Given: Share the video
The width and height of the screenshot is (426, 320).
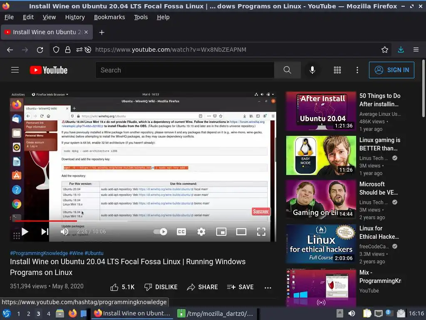Looking at the screenshot, I should (x=203, y=287).
